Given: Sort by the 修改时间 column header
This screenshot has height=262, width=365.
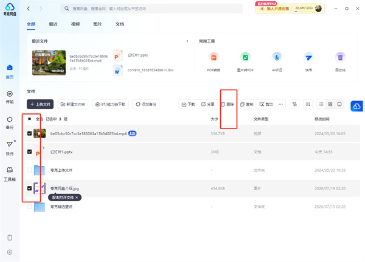Looking at the screenshot, I should (x=322, y=119).
